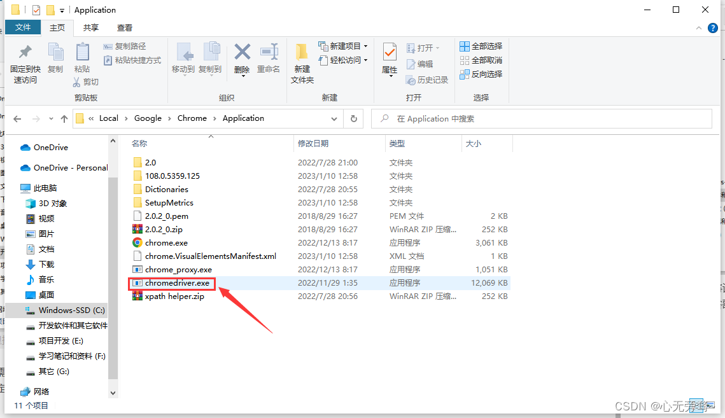Open the Easy access dropdown

343,60
